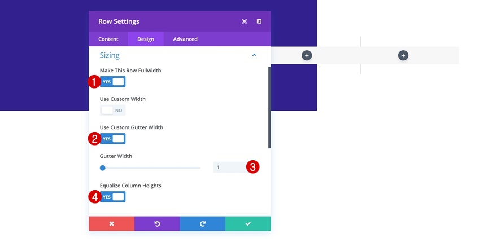
Task: Click the expand modal fullscreen icon
Action: (x=245, y=21)
